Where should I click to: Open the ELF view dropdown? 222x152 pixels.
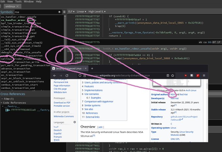71,12
